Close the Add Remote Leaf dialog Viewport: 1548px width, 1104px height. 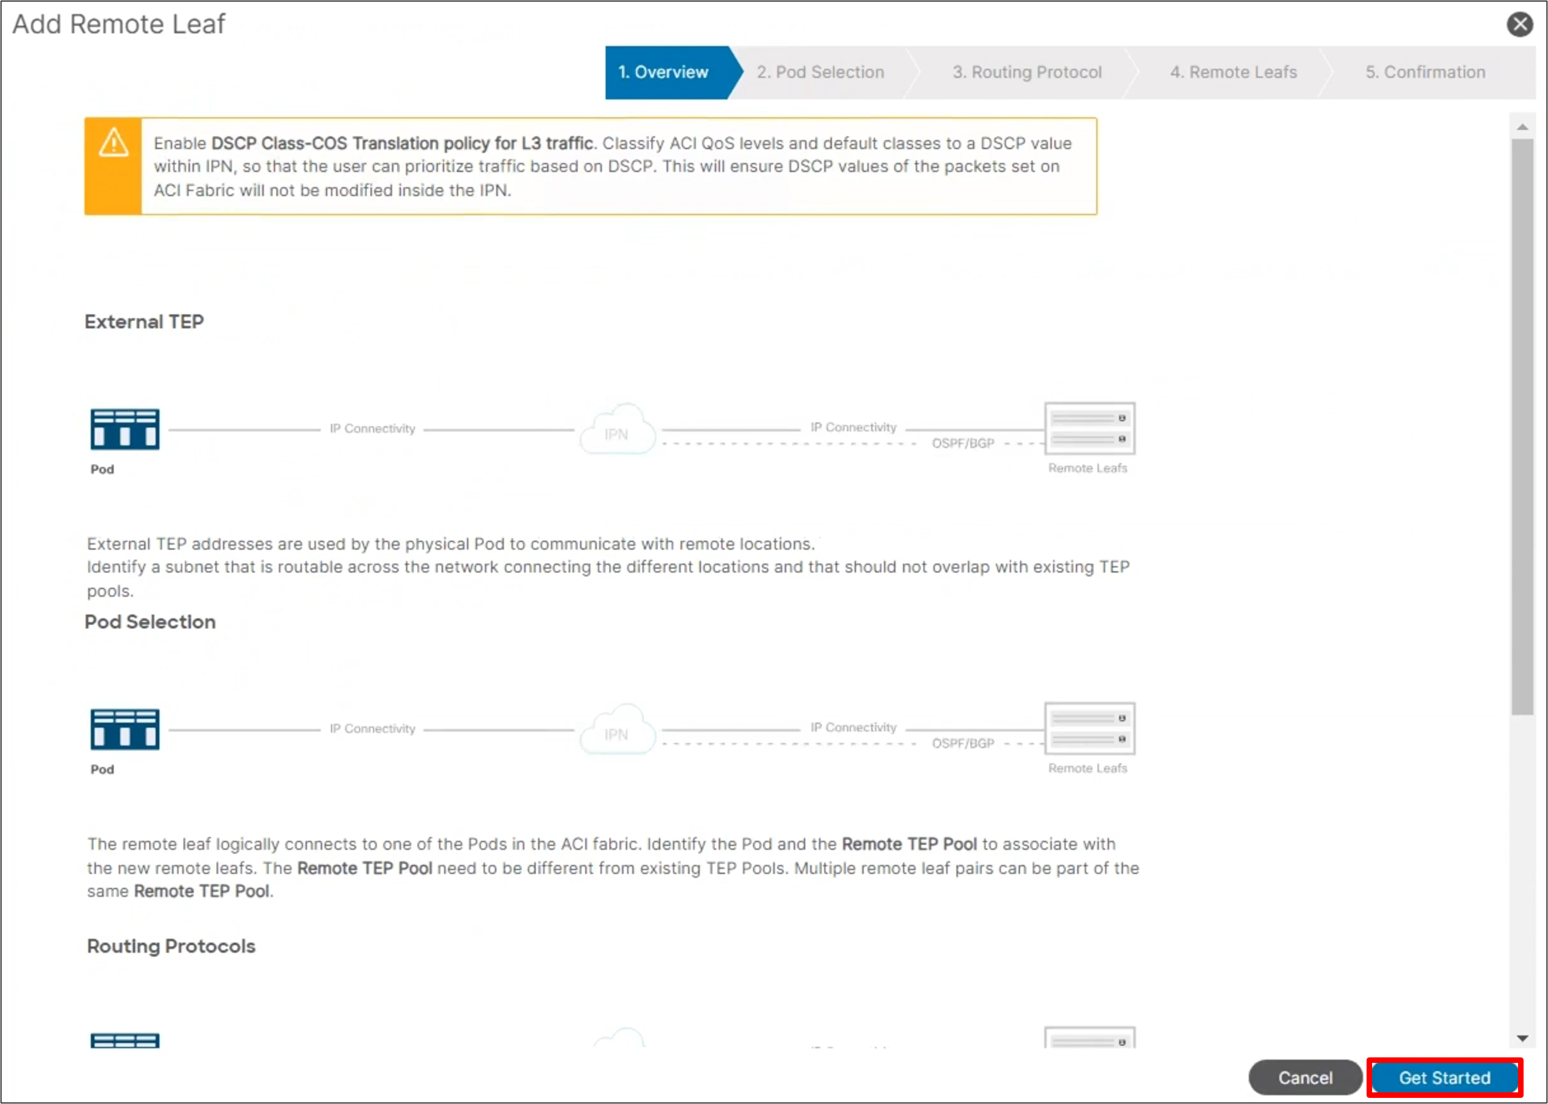[x=1520, y=24]
